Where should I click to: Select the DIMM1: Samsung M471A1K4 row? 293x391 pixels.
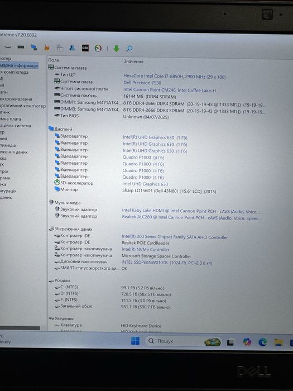click(x=160, y=103)
